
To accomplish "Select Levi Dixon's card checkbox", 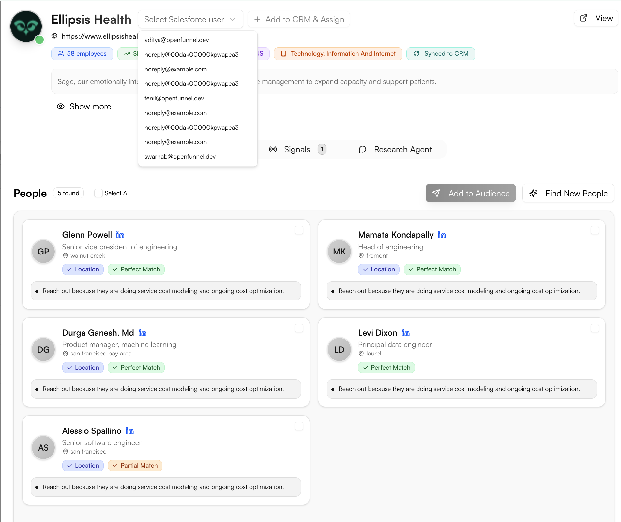I will point(595,328).
